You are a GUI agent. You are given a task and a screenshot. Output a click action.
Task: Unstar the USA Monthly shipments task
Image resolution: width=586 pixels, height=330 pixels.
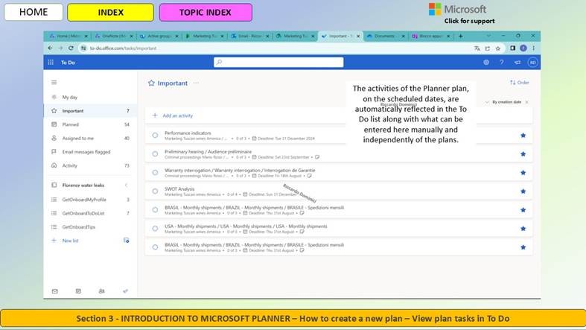point(523,229)
